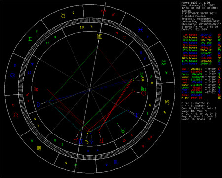
Task: Click the 'Sun' position row in sidebar
Action: [199, 69]
